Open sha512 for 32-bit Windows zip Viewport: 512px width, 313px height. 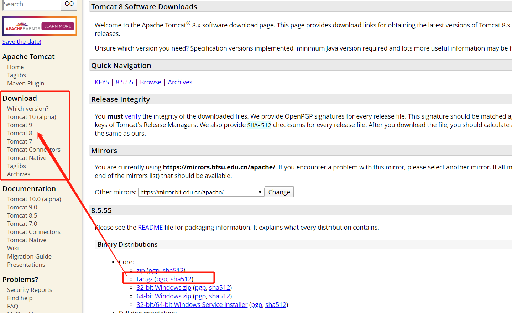point(219,288)
